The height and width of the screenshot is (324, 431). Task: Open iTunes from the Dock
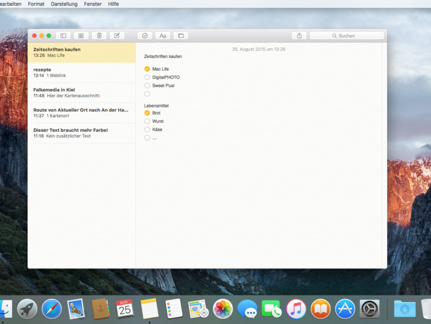point(296,309)
